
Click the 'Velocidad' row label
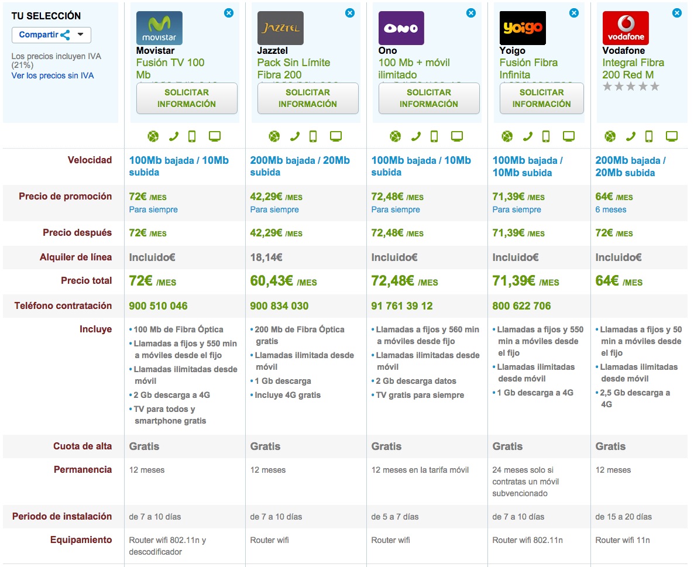[x=90, y=160]
